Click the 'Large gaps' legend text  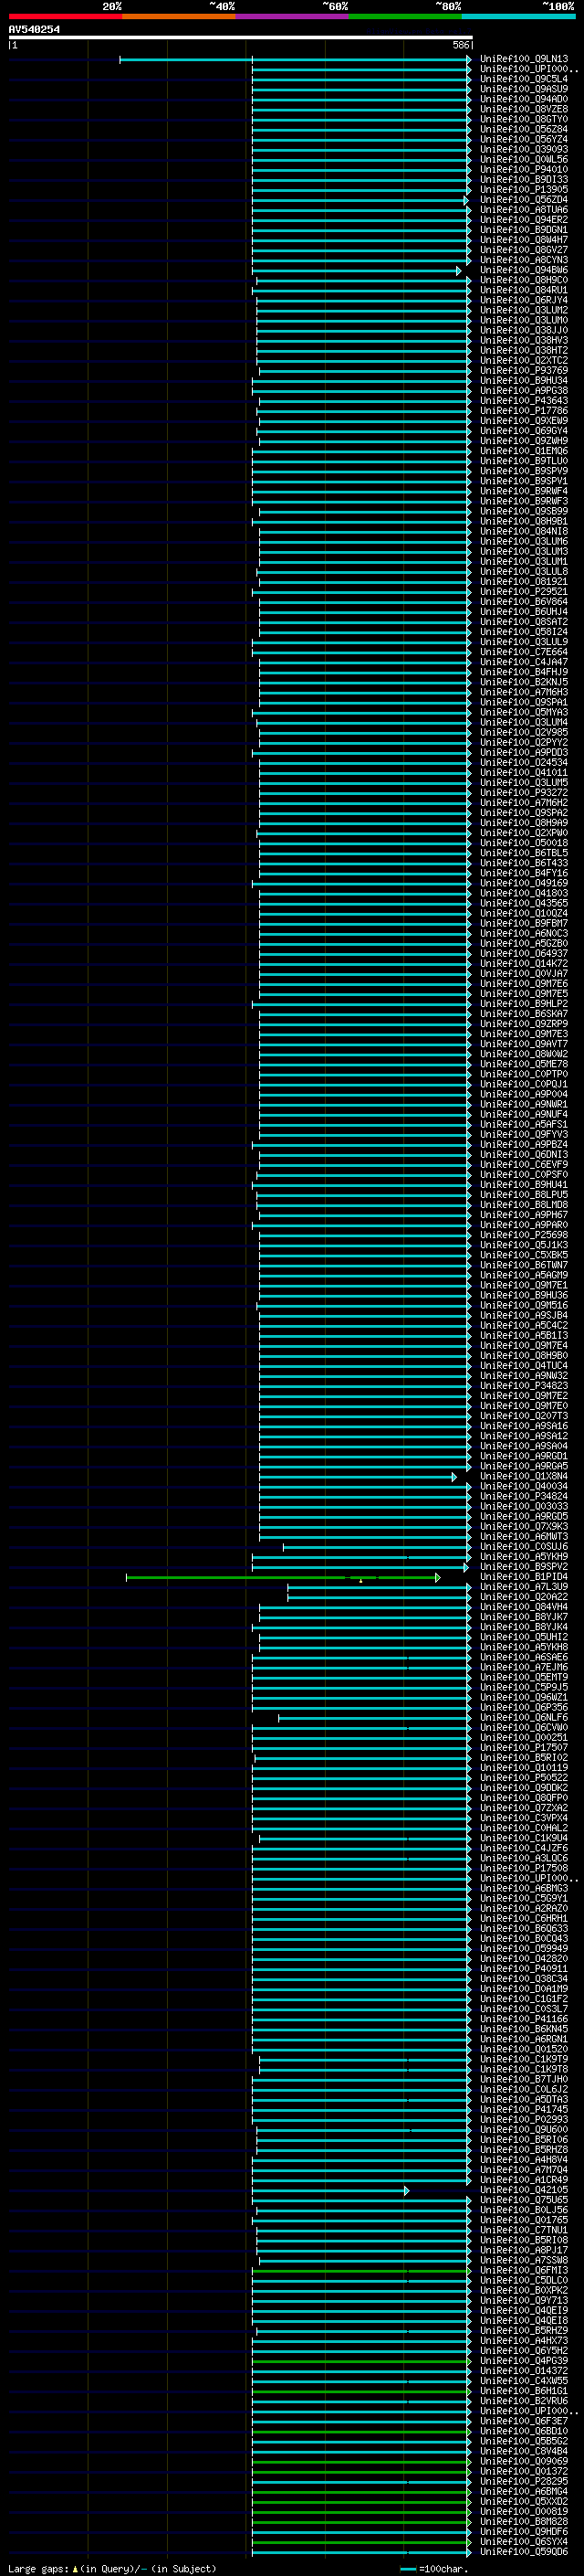coord(38,2568)
